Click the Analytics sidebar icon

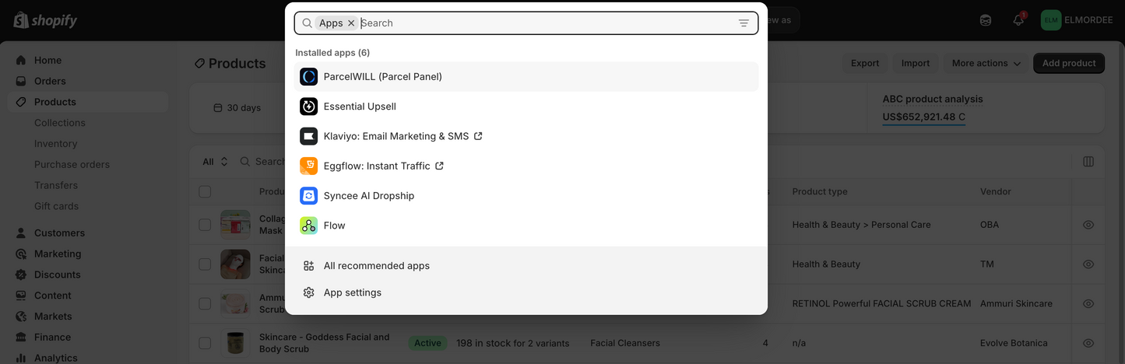[21, 358]
